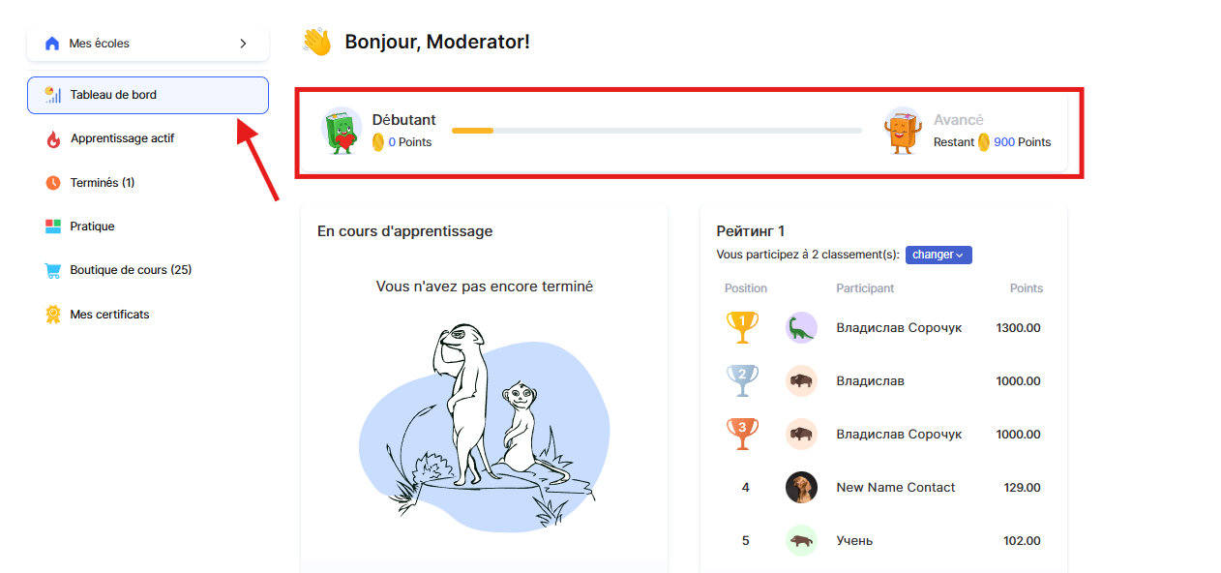Click the orange clock icon for Terminés
Image resolution: width=1221 pixels, height=573 pixels.
click(53, 183)
